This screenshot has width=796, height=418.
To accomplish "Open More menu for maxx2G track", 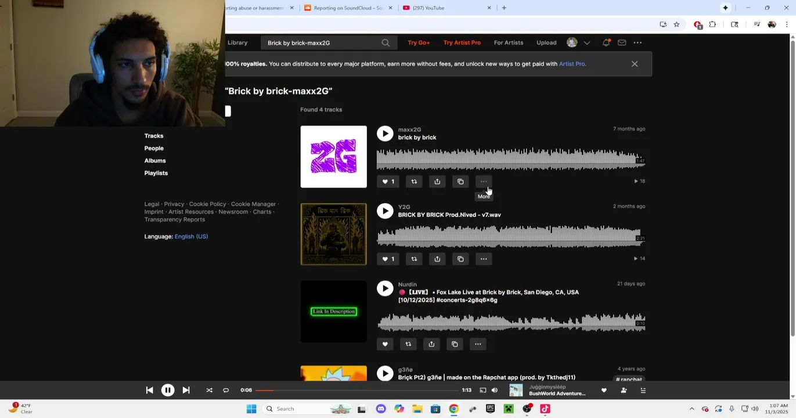I will 484,182.
